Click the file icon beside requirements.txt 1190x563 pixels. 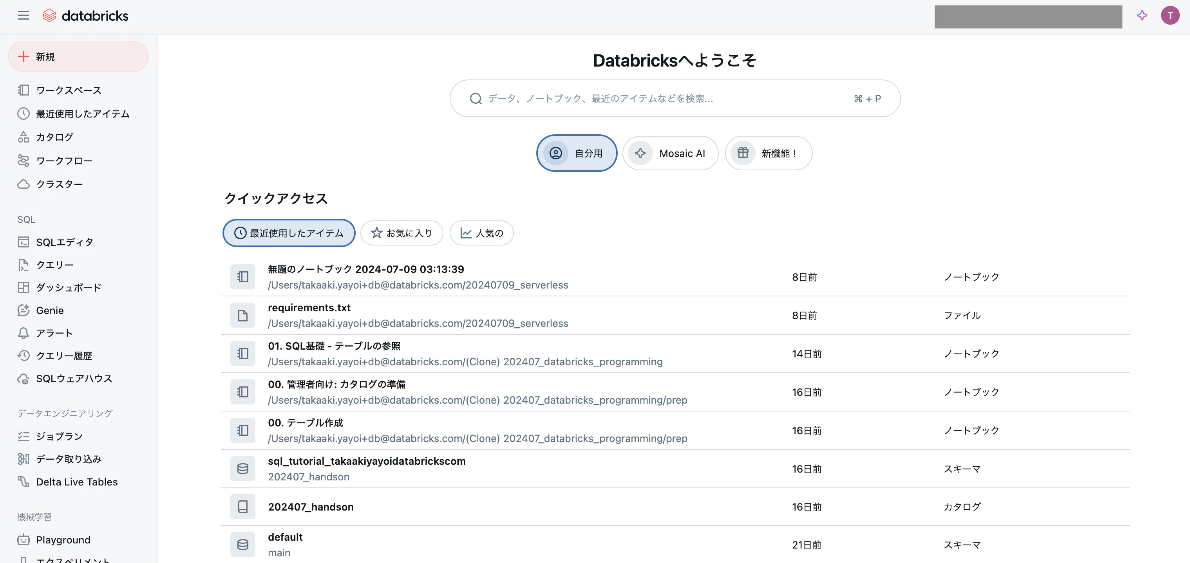242,315
